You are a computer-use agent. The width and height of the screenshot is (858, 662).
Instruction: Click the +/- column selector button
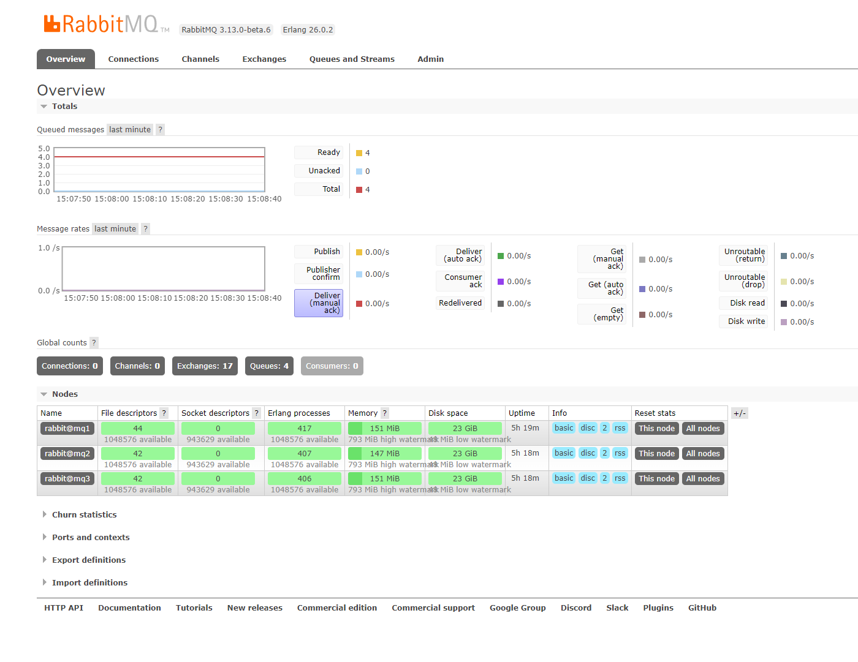pyautogui.click(x=739, y=413)
